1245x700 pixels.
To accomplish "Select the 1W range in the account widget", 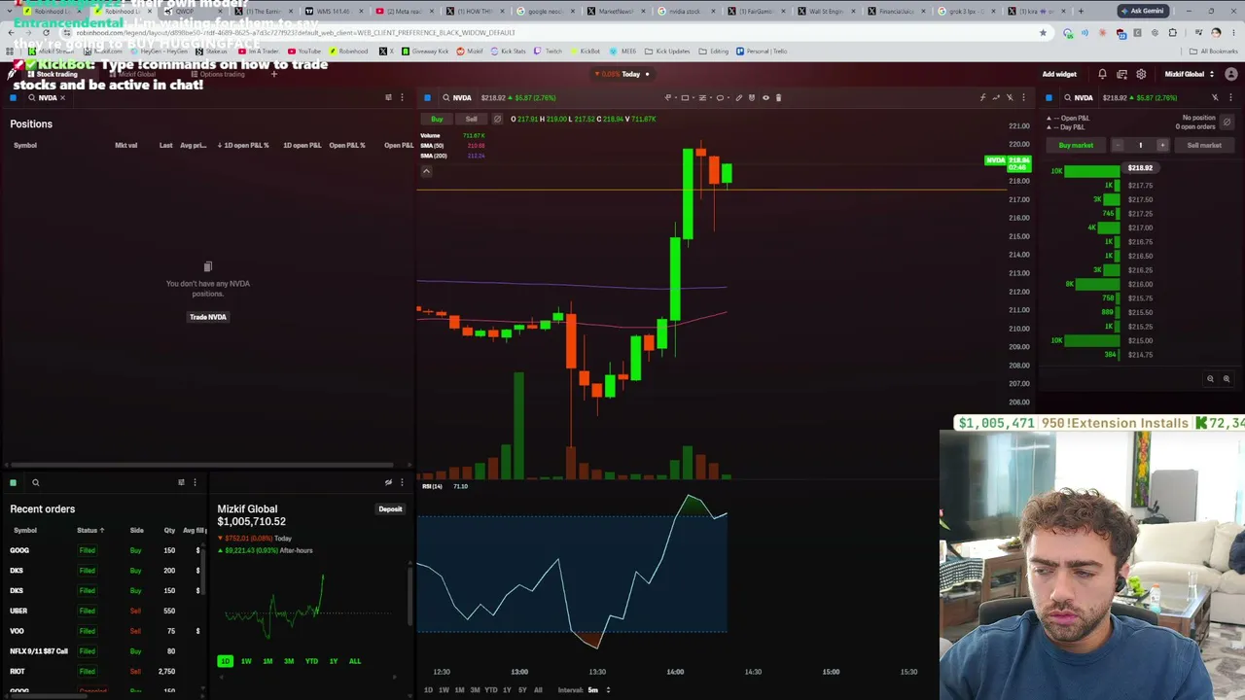I will [246, 661].
